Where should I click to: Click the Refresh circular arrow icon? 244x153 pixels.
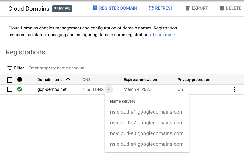[151, 8]
